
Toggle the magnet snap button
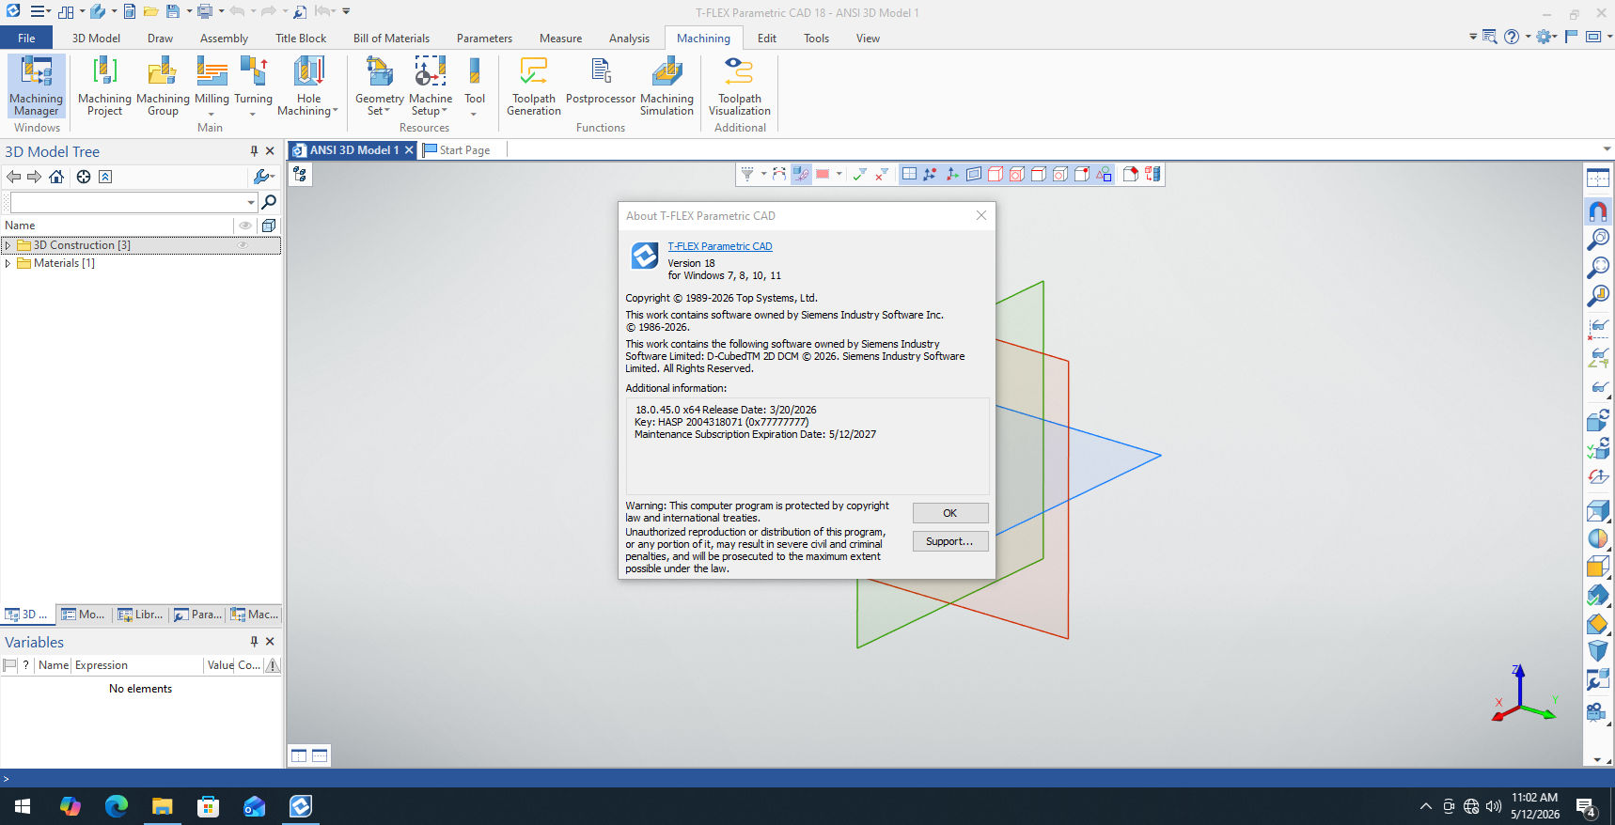1598,210
